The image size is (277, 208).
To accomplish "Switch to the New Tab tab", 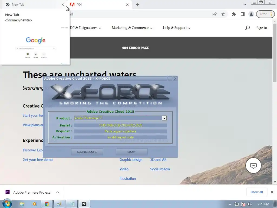I will coord(33,5).
